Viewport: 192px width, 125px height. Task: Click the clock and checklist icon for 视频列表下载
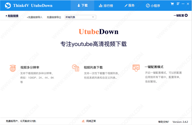76,68
